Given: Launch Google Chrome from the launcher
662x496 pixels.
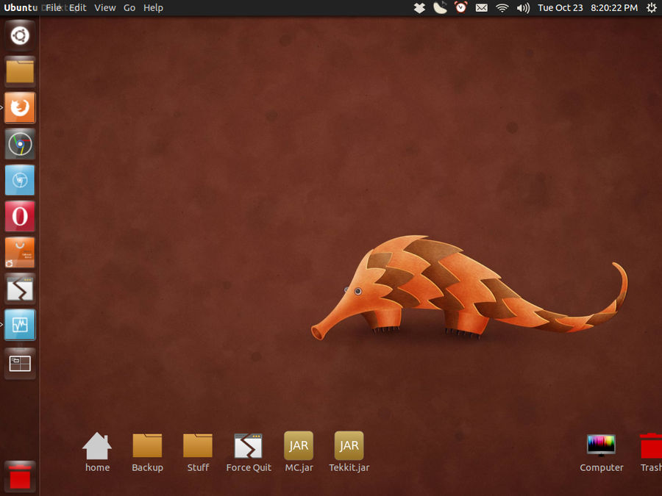Looking at the screenshot, I should 20,144.
